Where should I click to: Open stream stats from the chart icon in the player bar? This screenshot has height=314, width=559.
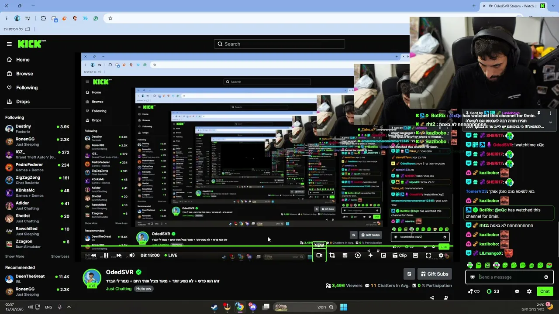pos(345,256)
